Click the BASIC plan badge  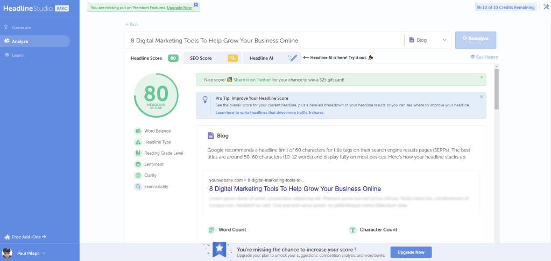(61, 9)
